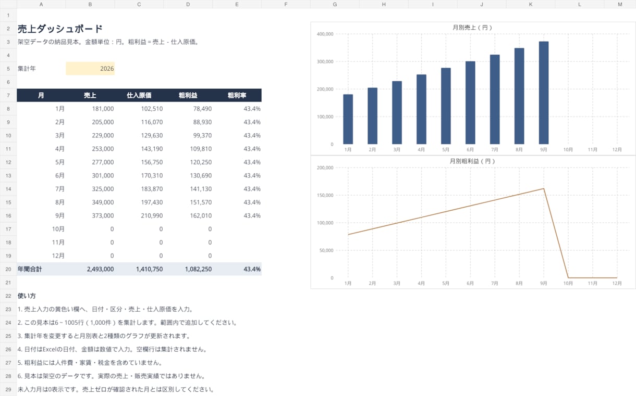Select column header M
The height and width of the screenshot is (396, 636).
620,4
